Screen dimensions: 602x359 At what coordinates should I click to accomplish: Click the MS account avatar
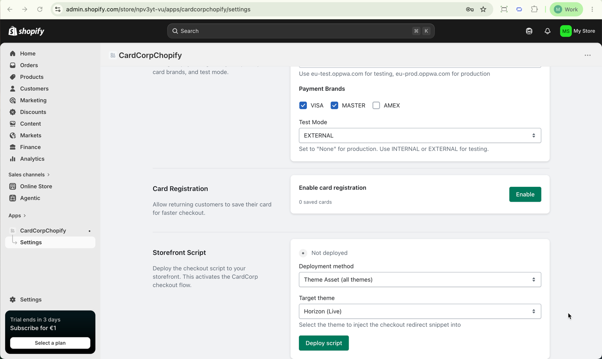[566, 31]
